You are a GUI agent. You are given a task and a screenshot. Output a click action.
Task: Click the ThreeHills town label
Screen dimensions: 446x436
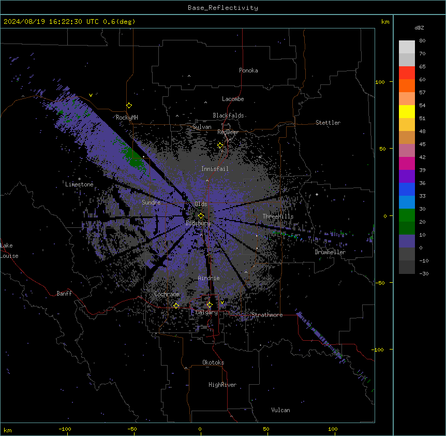pyautogui.click(x=278, y=216)
